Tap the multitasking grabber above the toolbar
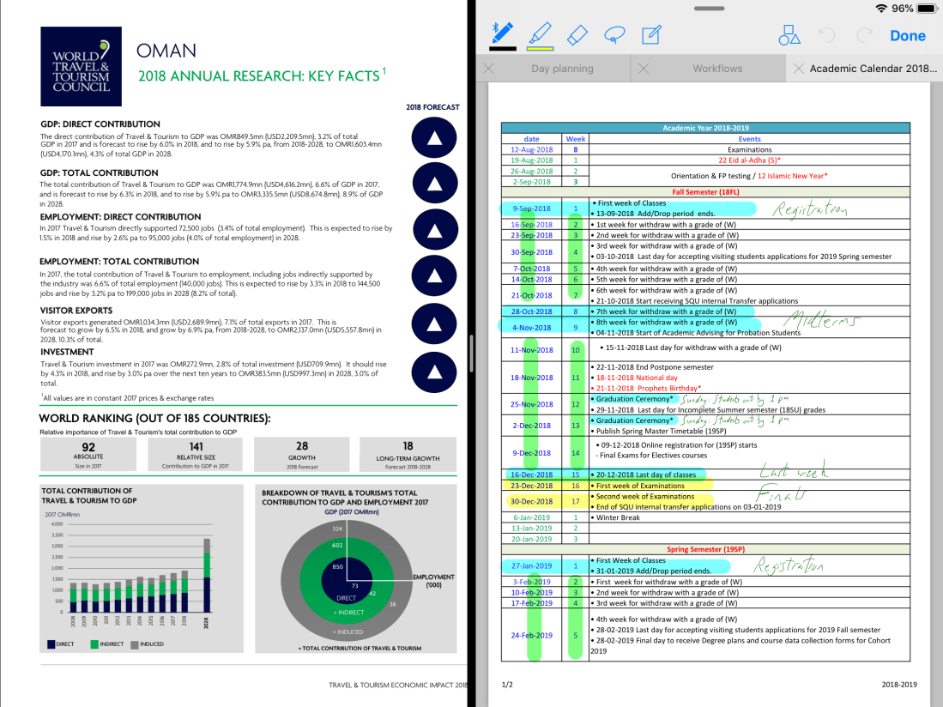 (x=707, y=8)
